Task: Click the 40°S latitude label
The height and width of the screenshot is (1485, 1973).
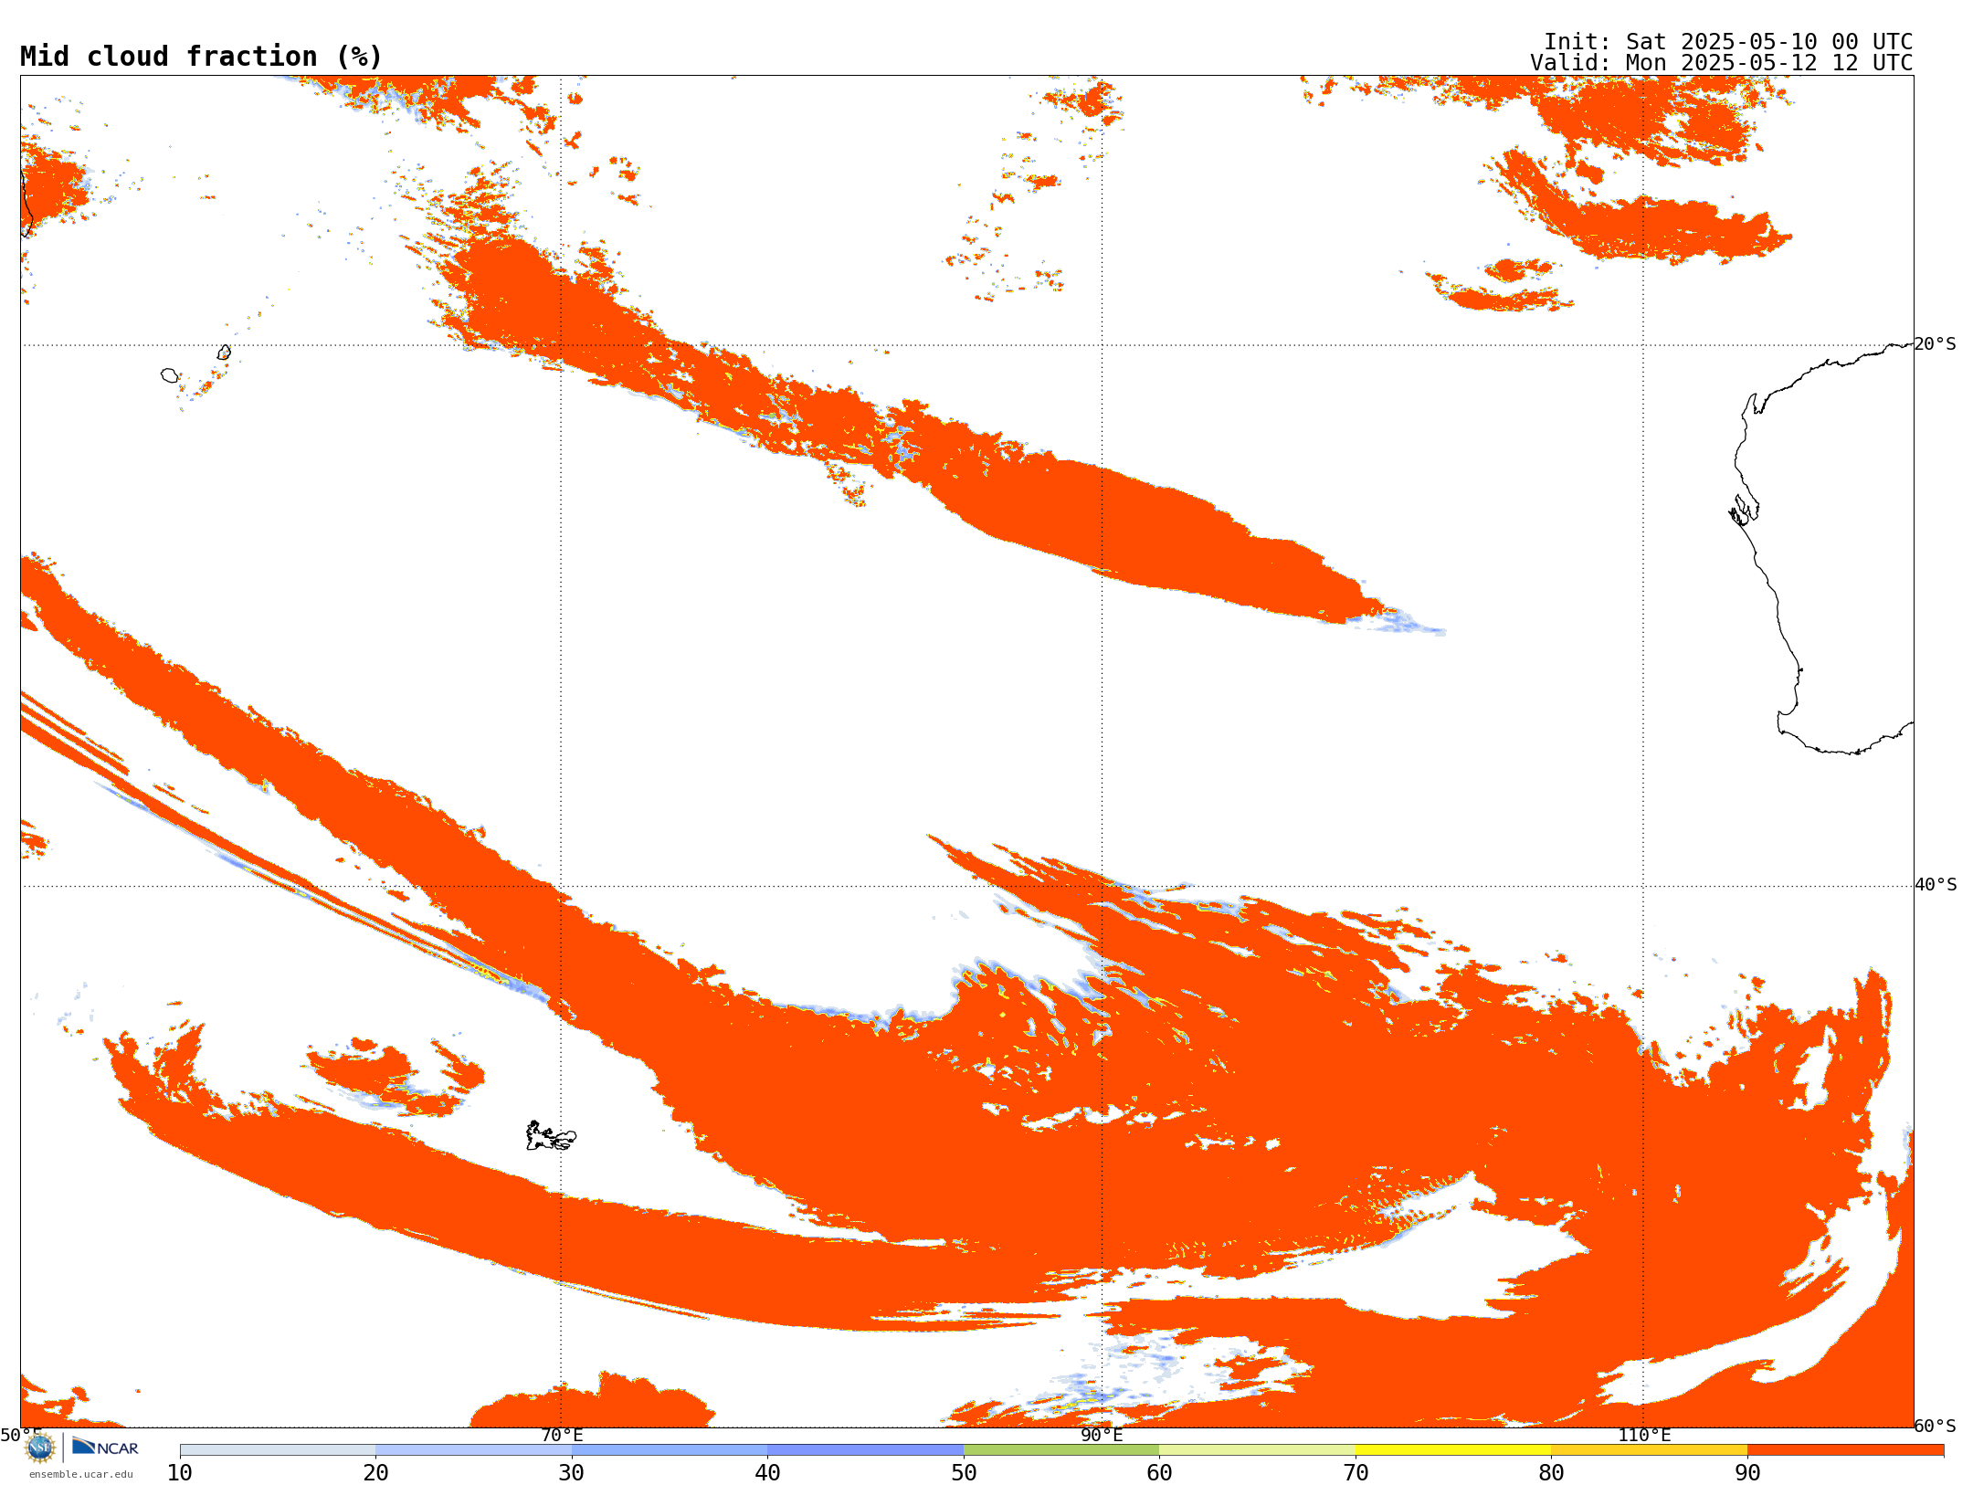Action: click(x=1936, y=885)
